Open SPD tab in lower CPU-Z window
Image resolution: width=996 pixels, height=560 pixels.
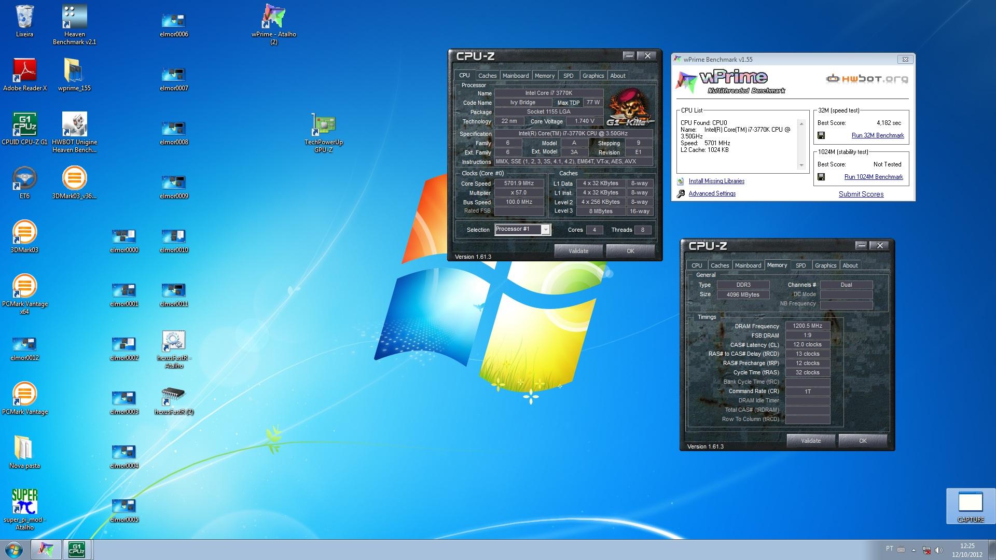(801, 265)
